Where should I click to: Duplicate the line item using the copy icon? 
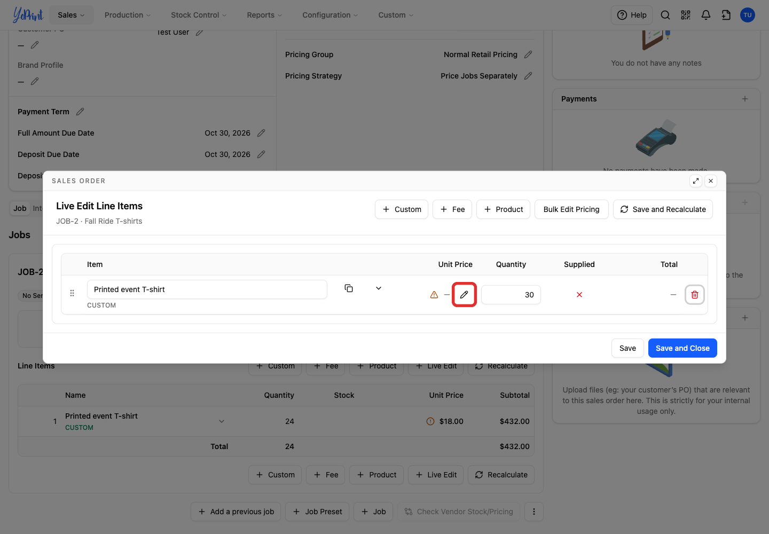[349, 288]
